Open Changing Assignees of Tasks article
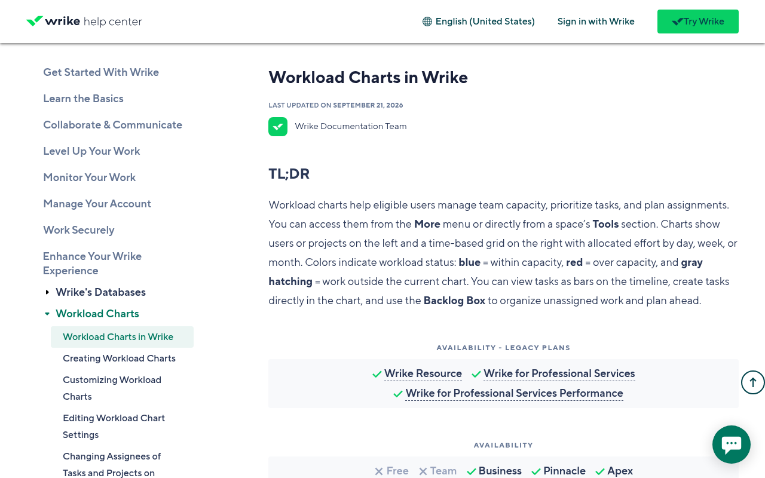This screenshot has height=478, width=765. click(112, 465)
